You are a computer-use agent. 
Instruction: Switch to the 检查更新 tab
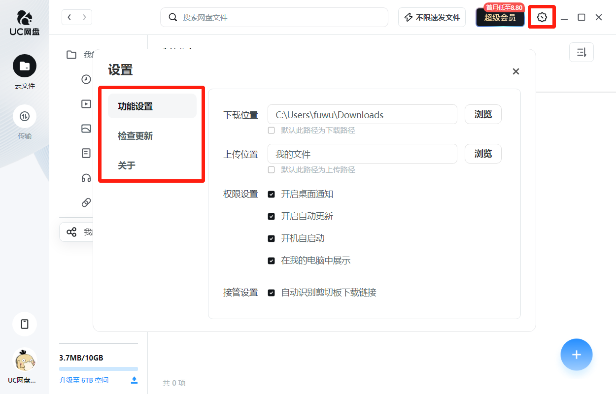coord(136,136)
